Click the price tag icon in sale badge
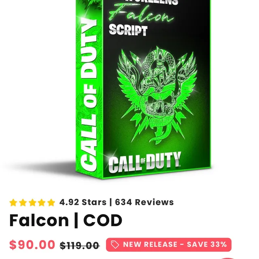This screenshot has height=259, width=259. (115, 244)
